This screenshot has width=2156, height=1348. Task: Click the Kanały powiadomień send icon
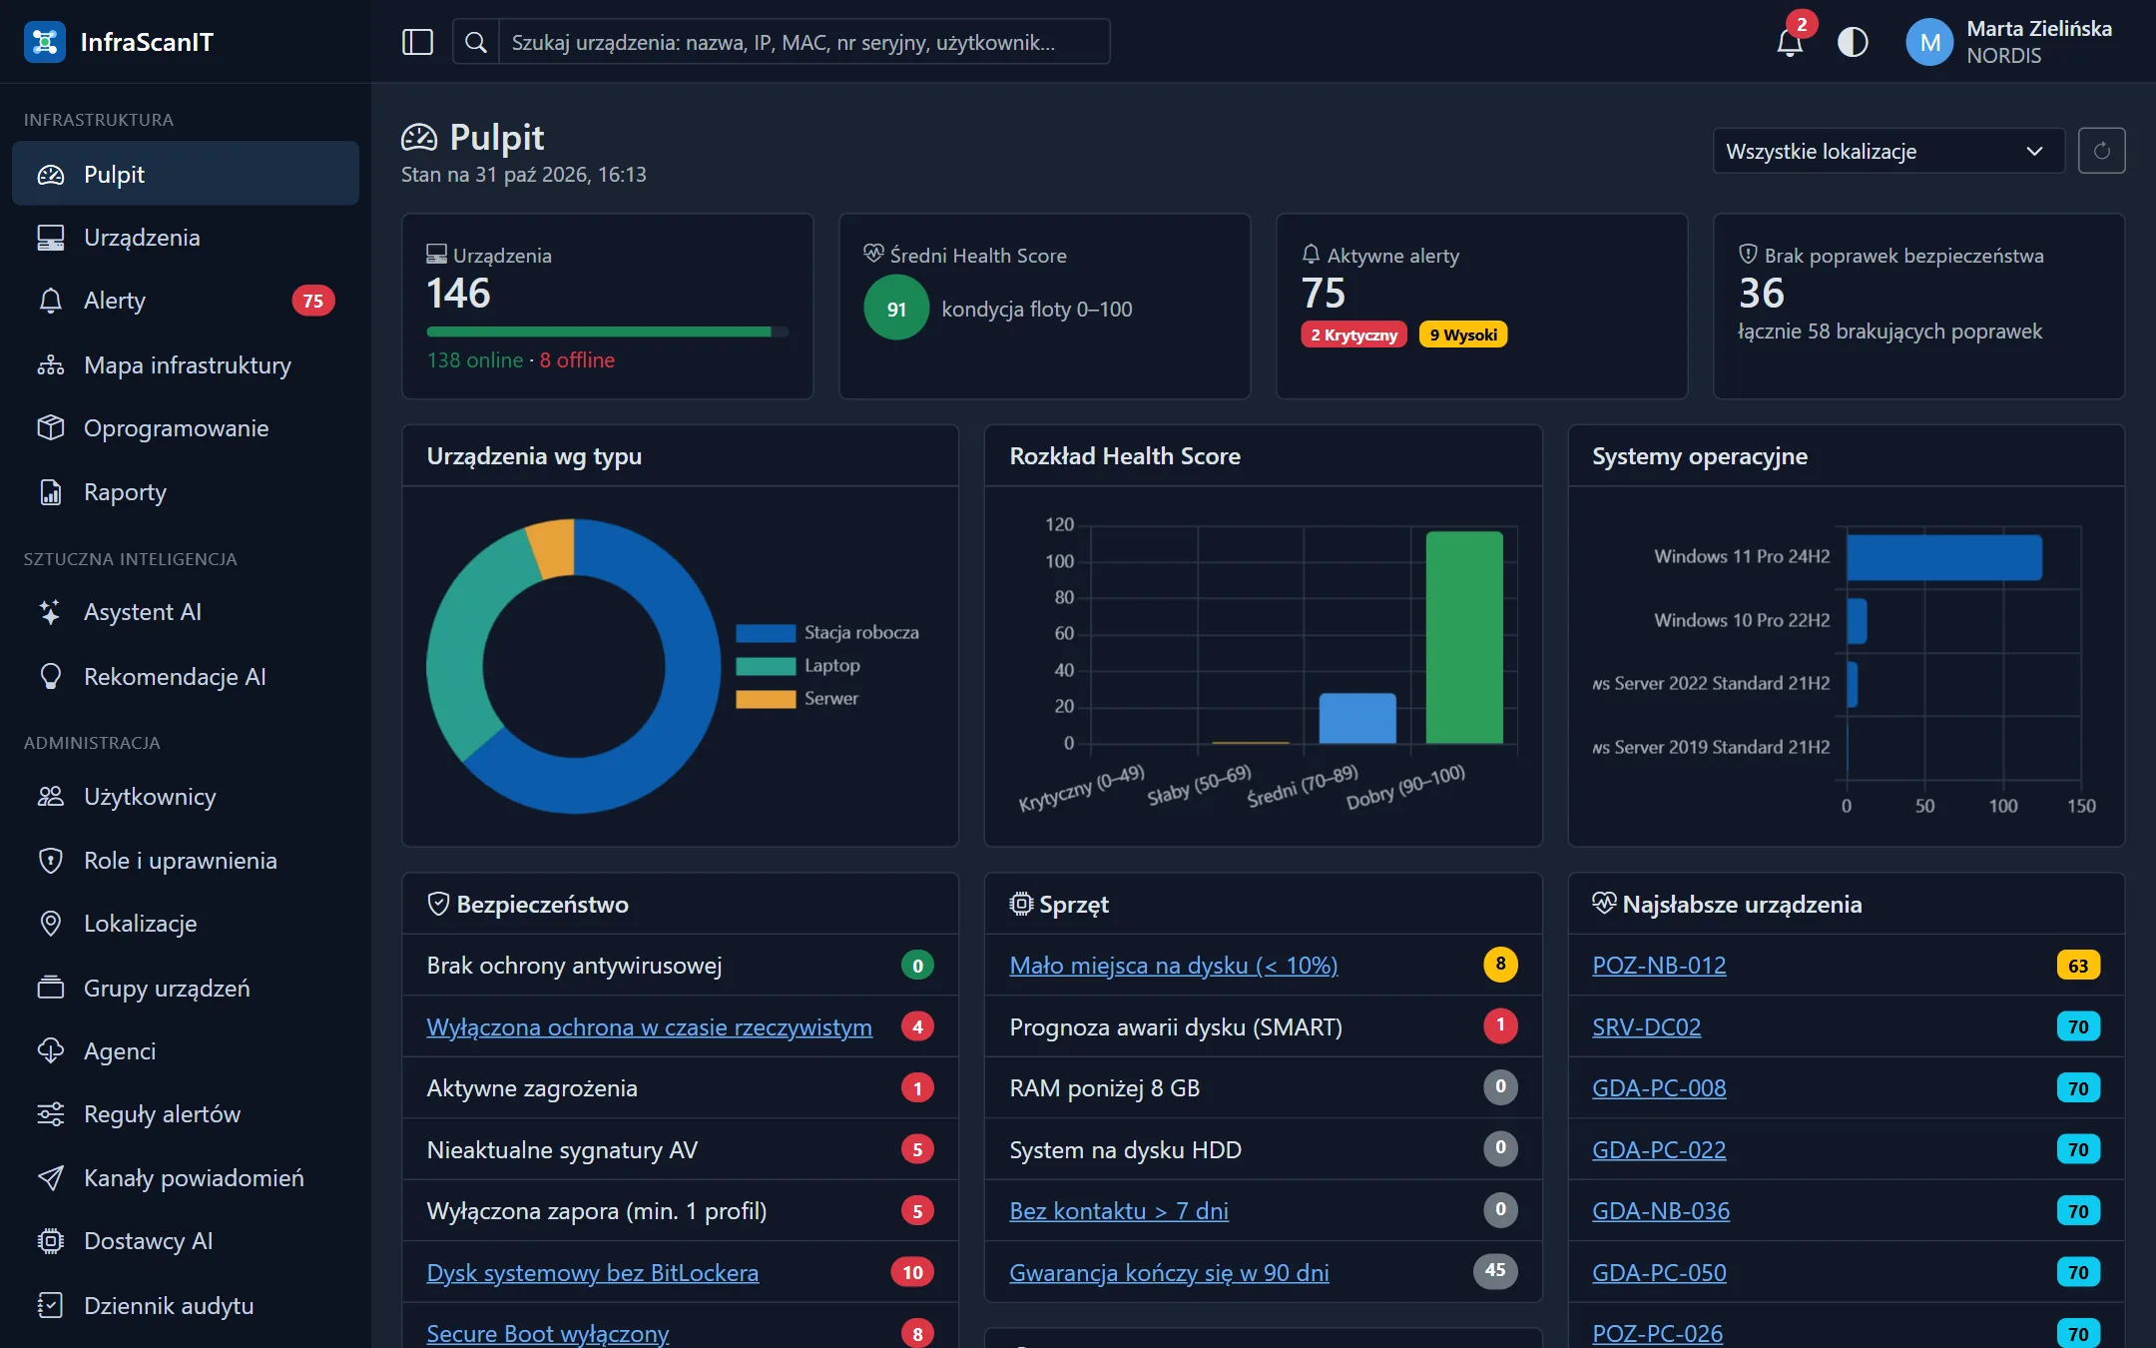click(51, 1178)
